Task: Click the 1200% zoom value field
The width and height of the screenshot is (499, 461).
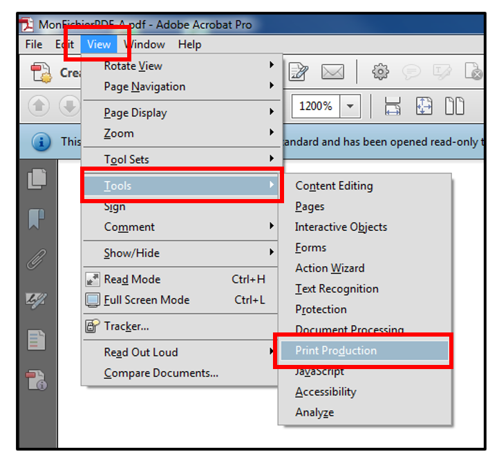Action: (316, 106)
